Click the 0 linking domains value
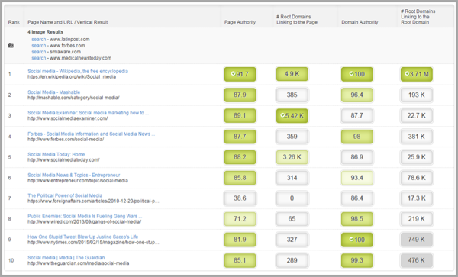 point(292,198)
